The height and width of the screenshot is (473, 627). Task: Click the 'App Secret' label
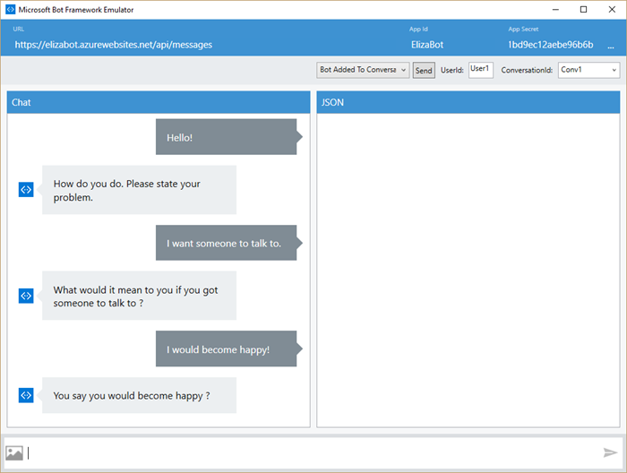point(523,29)
